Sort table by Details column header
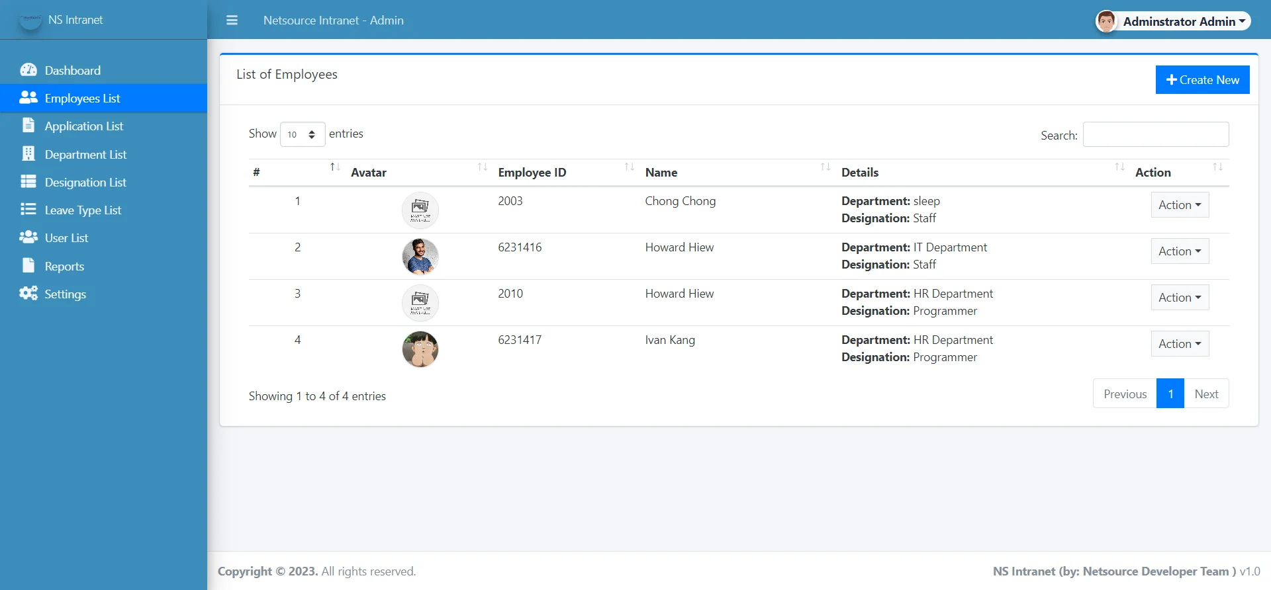Screen dimensions: 1271x590 [x=859, y=173]
